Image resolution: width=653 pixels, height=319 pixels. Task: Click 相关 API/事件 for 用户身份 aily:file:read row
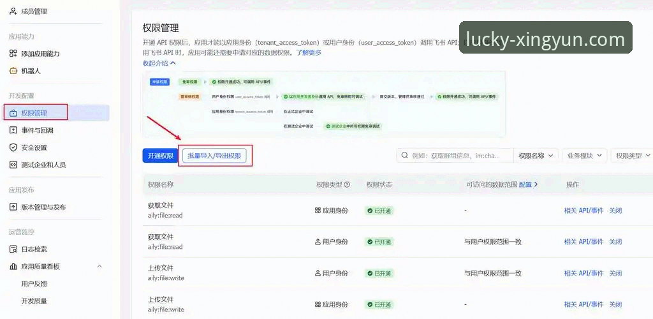pyautogui.click(x=583, y=242)
